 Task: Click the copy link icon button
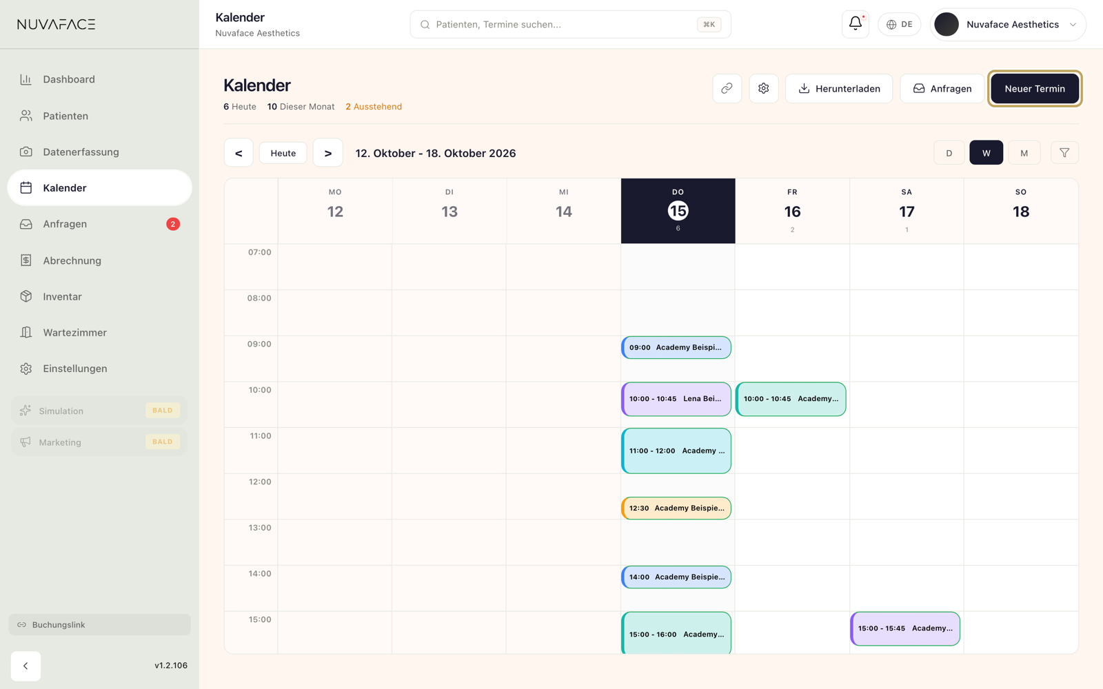(727, 88)
